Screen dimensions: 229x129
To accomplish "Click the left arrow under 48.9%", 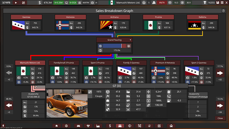I will coord(9,105).
